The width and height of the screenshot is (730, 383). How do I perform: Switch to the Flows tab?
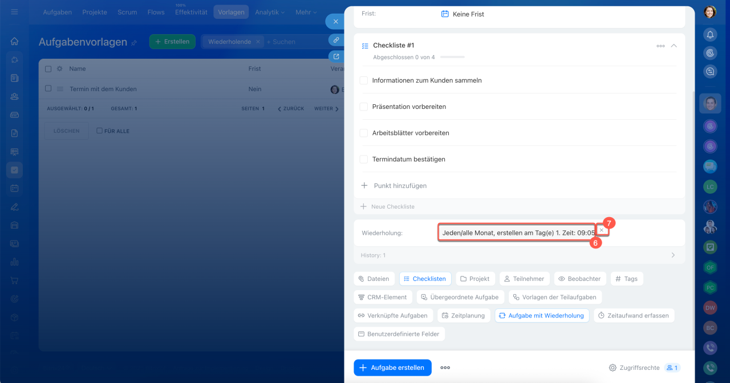[156, 12]
